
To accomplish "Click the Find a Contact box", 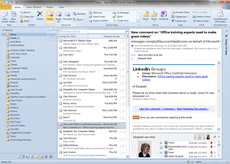I will (x=201, y=12).
